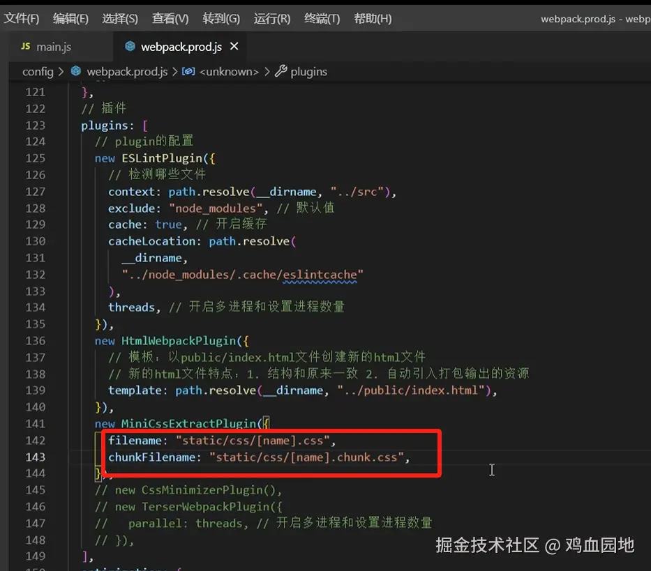Click the 'true' value after cache
This screenshot has width=651, height=571.
coord(169,224)
